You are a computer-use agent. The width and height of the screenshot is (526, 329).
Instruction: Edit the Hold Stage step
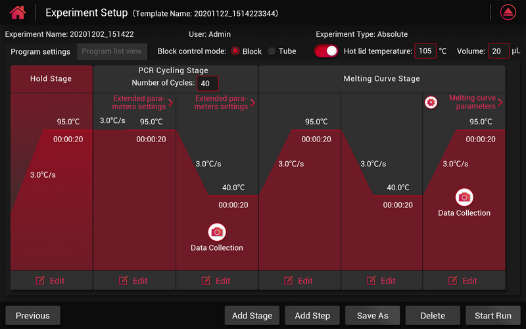51,280
